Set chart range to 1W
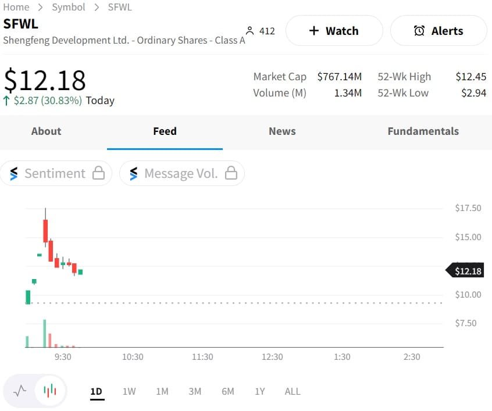 129,391
